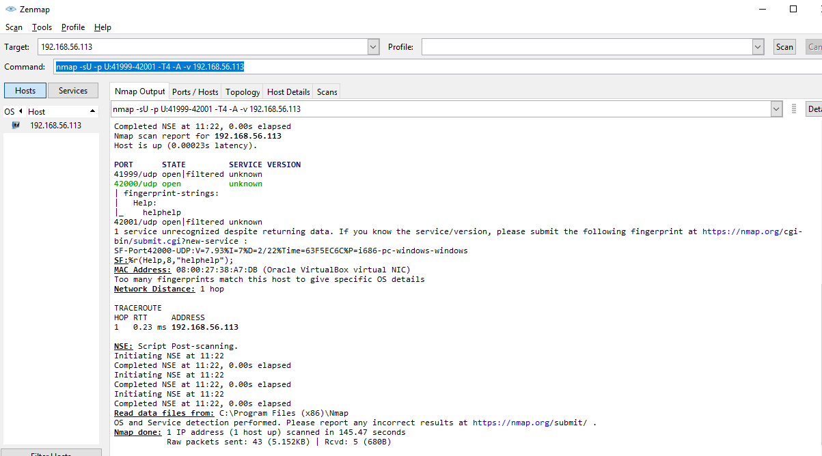Viewport: 822px width, 456px height.
Task: Minimize the Zenmap window
Action: pyautogui.click(x=763, y=9)
